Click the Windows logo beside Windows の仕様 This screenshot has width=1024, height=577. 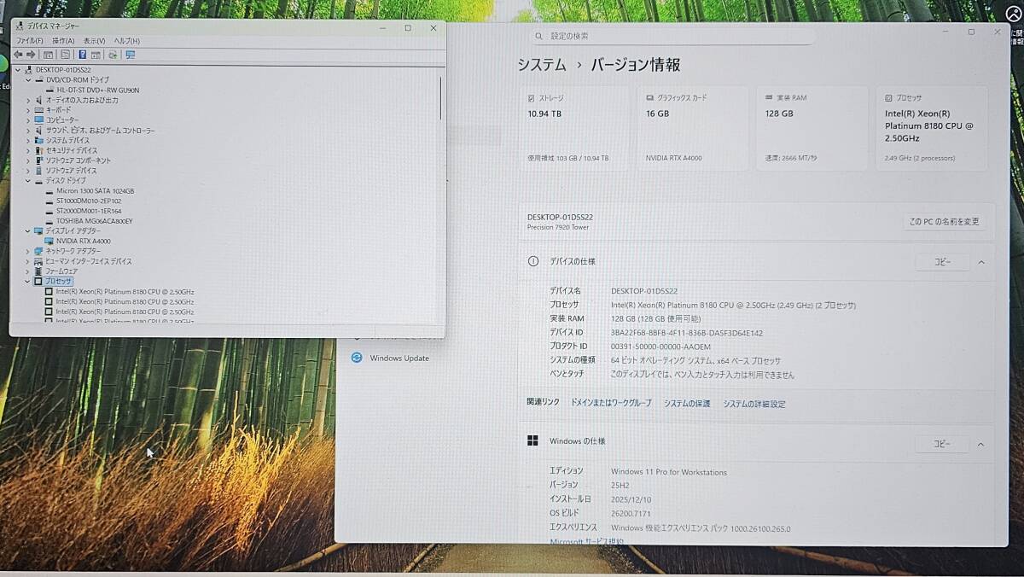click(x=533, y=441)
